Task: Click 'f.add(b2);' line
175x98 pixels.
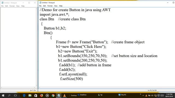Action: coord(67,70)
